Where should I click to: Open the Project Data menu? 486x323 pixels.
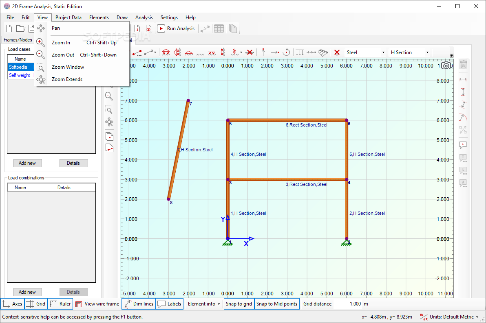pos(68,17)
